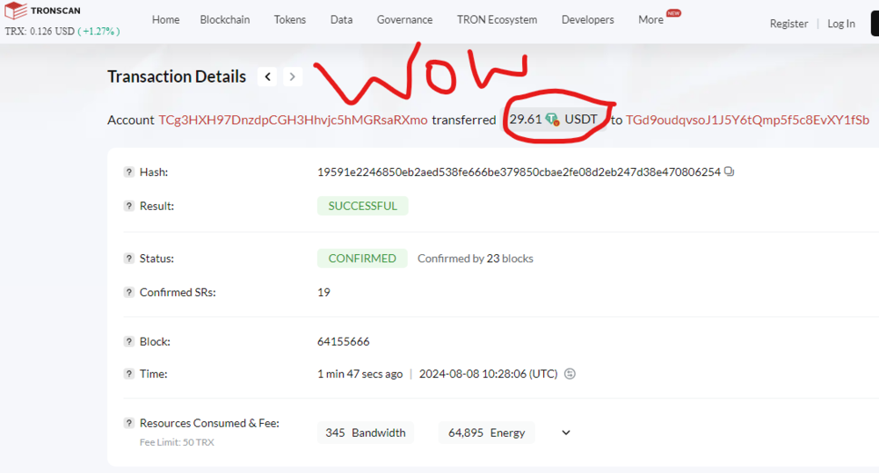Click the 1 min 47 secs ago text

[x=360, y=374]
